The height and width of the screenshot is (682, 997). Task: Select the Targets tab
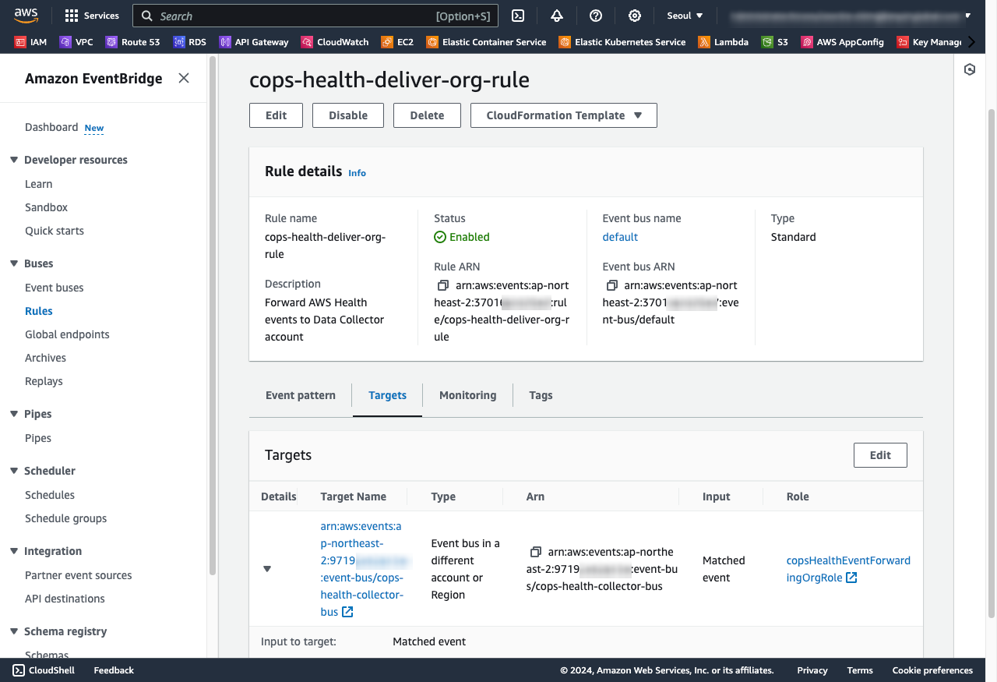click(387, 395)
